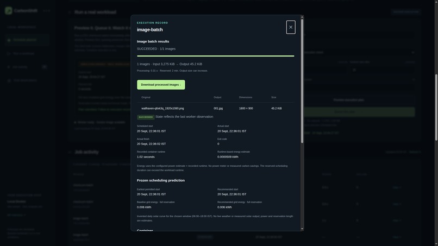Viewport: 438px width, 246px height.
Task: Click the Frozen scheduling prediction heading
Action: click(x=161, y=180)
